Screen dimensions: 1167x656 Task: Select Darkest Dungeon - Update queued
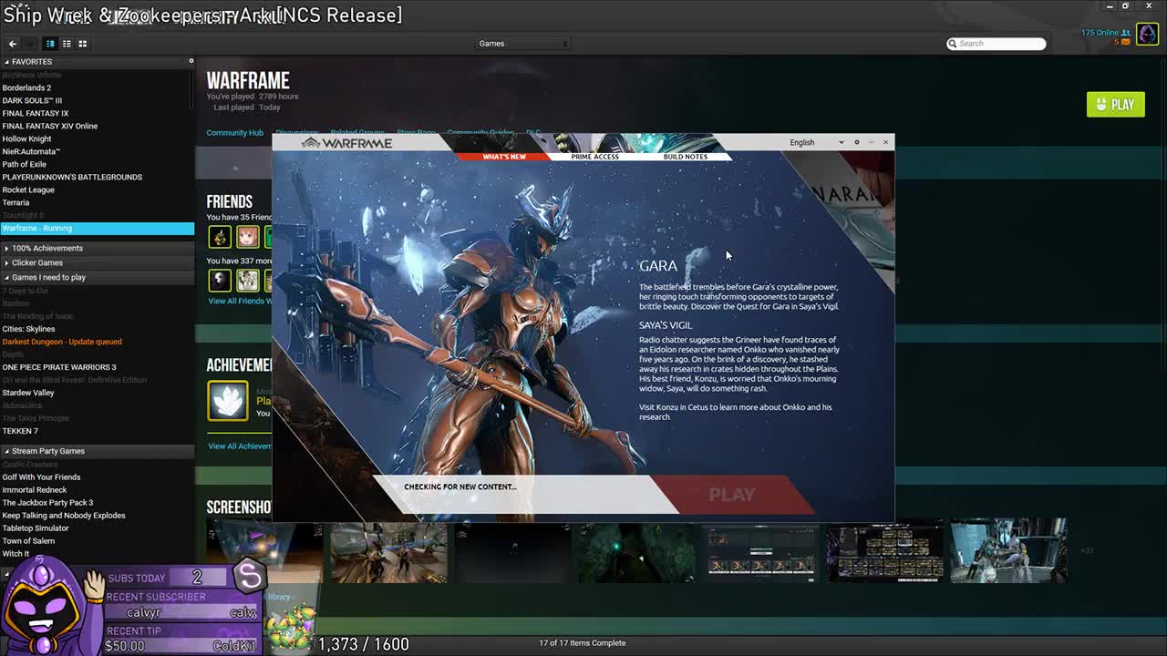click(62, 342)
